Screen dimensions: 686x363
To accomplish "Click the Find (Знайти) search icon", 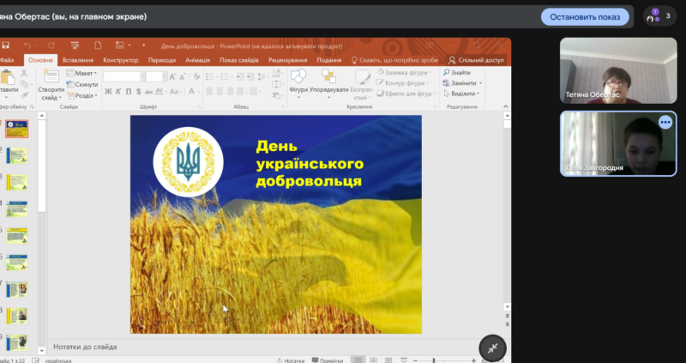I will 447,73.
